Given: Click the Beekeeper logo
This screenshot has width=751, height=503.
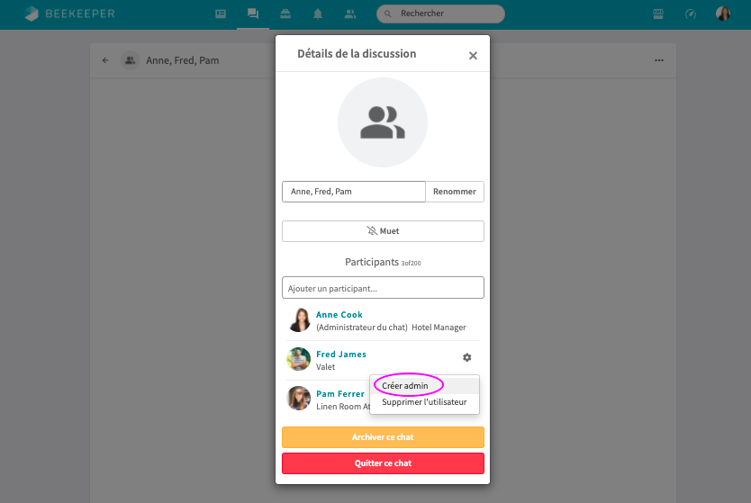Looking at the screenshot, I should (x=70, y=13).
